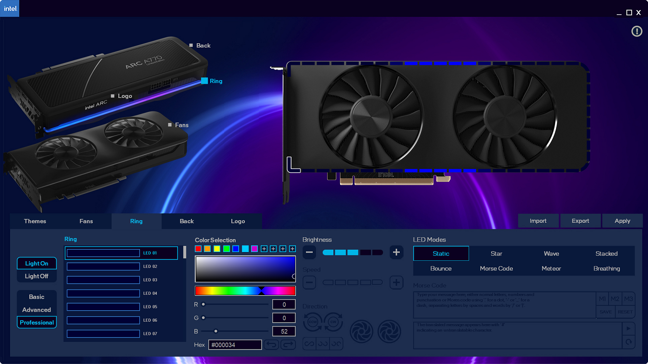648x364 pixels.
Task: Pick the red preset color swatch
Action: point(198,249)
